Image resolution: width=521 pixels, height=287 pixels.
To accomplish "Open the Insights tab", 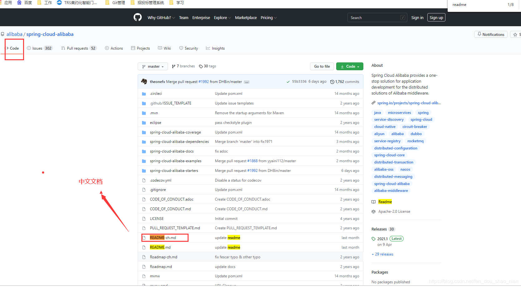I will pos(215,48).
